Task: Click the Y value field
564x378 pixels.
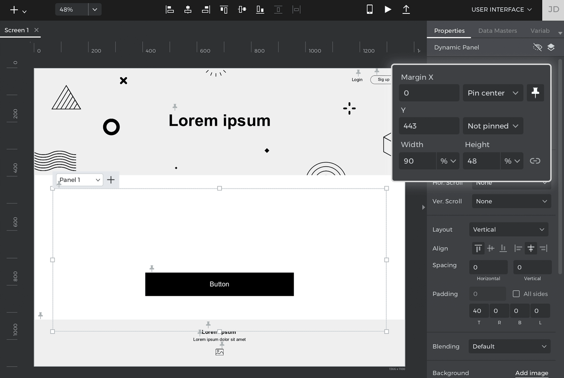Action: 429,126
